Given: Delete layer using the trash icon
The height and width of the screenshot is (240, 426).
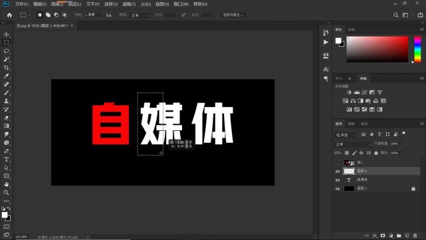Looking at the screenshot, I should point(415,235).
